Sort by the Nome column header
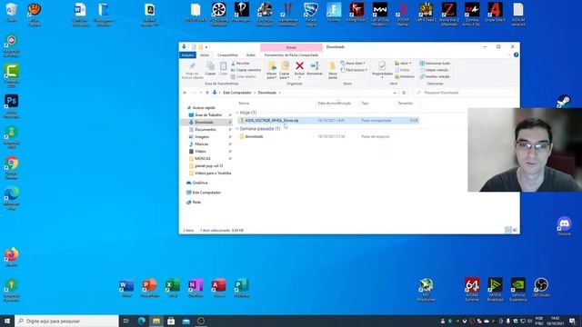 point(244,103)
